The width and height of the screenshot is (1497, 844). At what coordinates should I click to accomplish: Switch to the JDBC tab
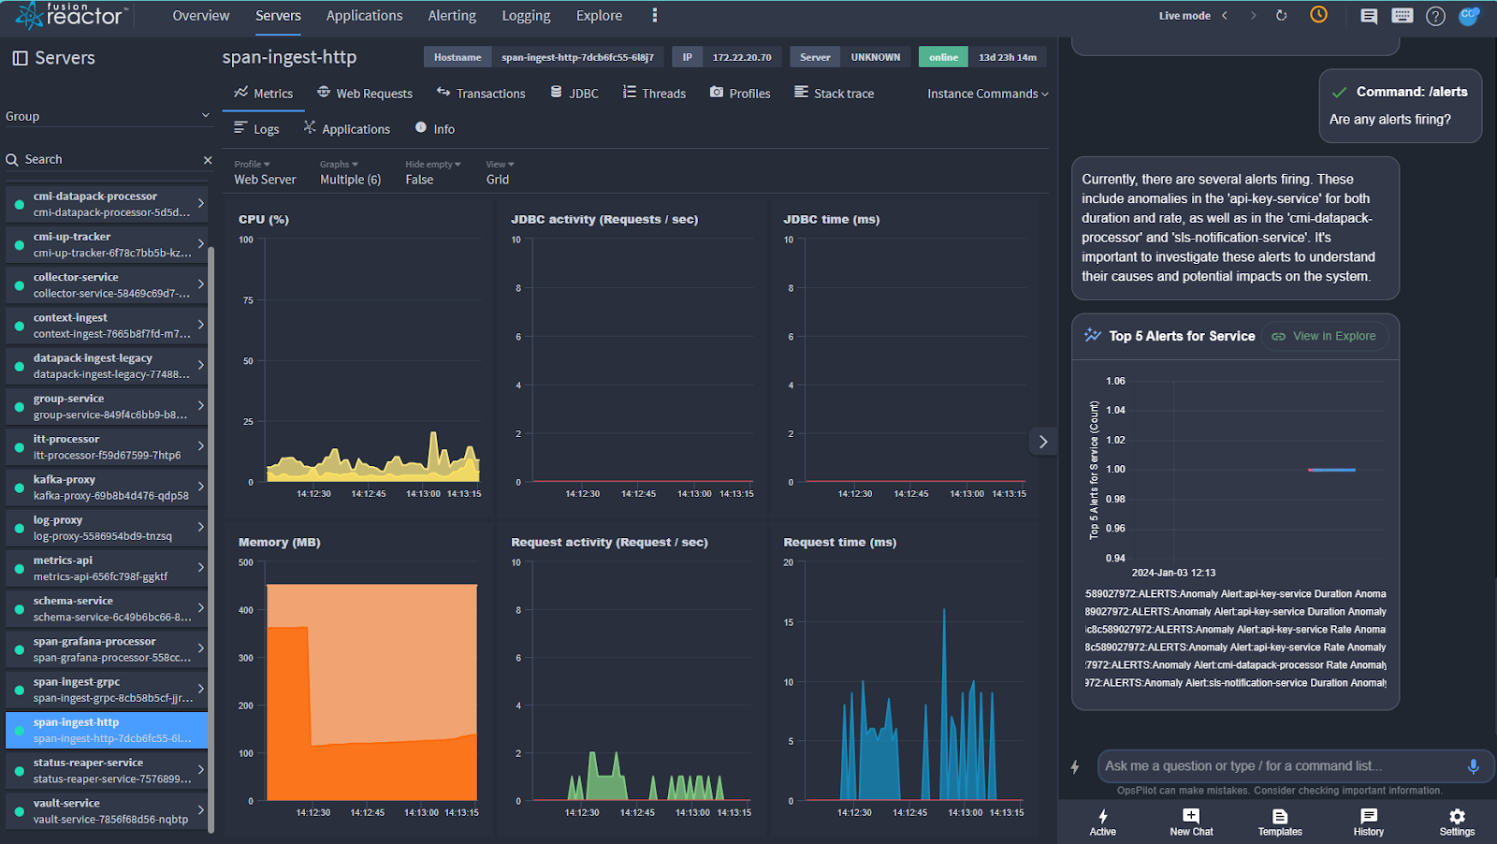click(x=574, y=94)
